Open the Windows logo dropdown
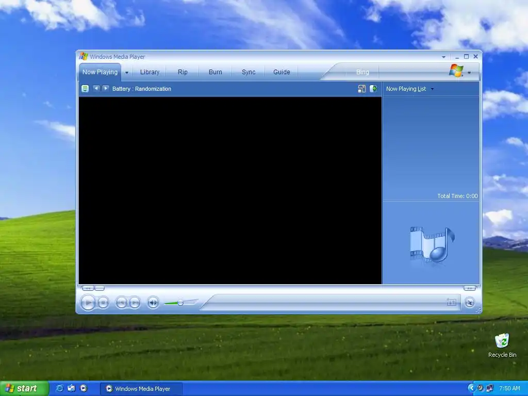 coord(469,72)
